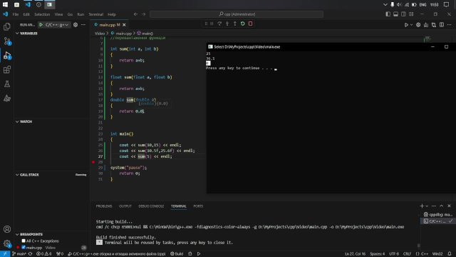This screenshot has height=257, width=456.
Task: Uncheck the main.cpp breakpoint checkbox
Action: 24,248
